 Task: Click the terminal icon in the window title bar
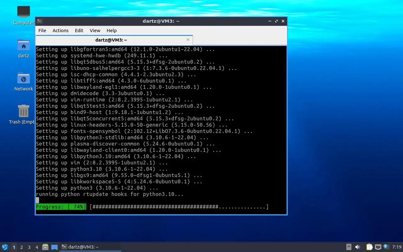39,21
